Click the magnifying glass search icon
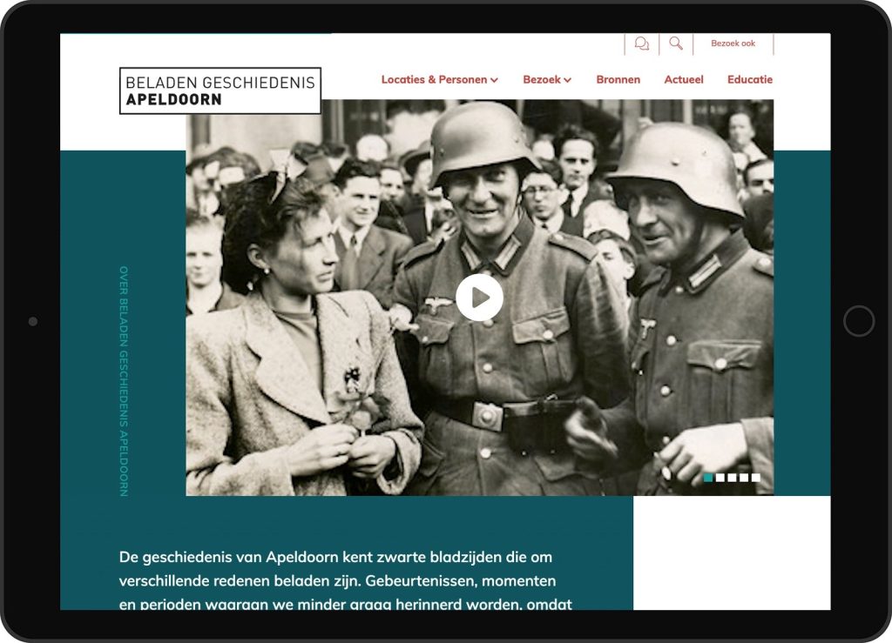 676,44
